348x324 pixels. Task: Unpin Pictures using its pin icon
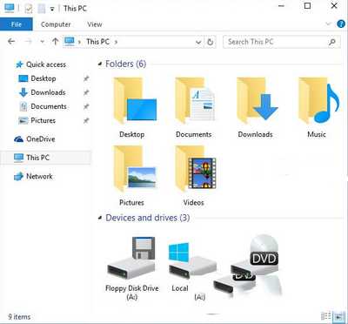coord(86,120)
